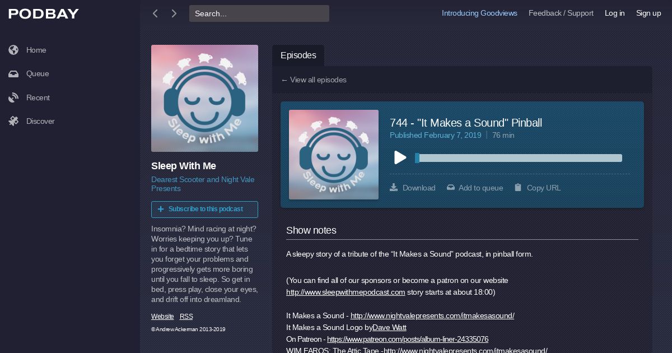Click the "Sleep With Me" podcast title text
The width and height of the screenshot is (672, 353).
[x=184, y=166]
